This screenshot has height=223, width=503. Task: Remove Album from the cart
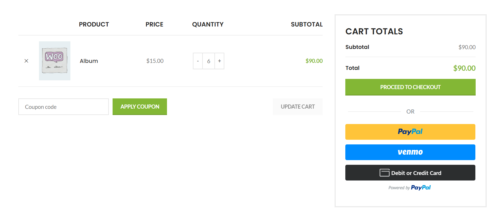[x=26, y=61]
